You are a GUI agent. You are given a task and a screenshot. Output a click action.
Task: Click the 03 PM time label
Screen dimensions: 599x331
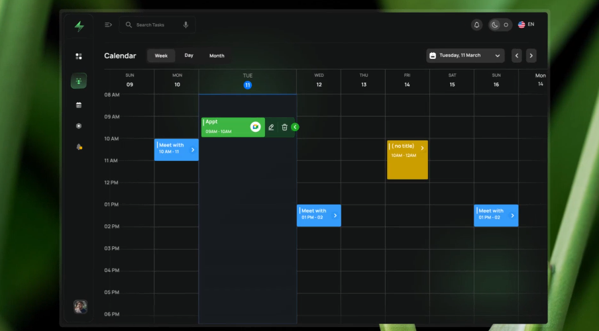point(111,248)
